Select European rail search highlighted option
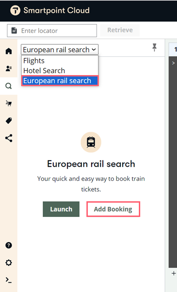The width and height of the screenshot is (177, 292). [60, 81]
